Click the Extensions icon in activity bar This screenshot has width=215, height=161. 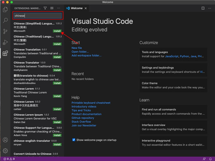click(5, 54)
